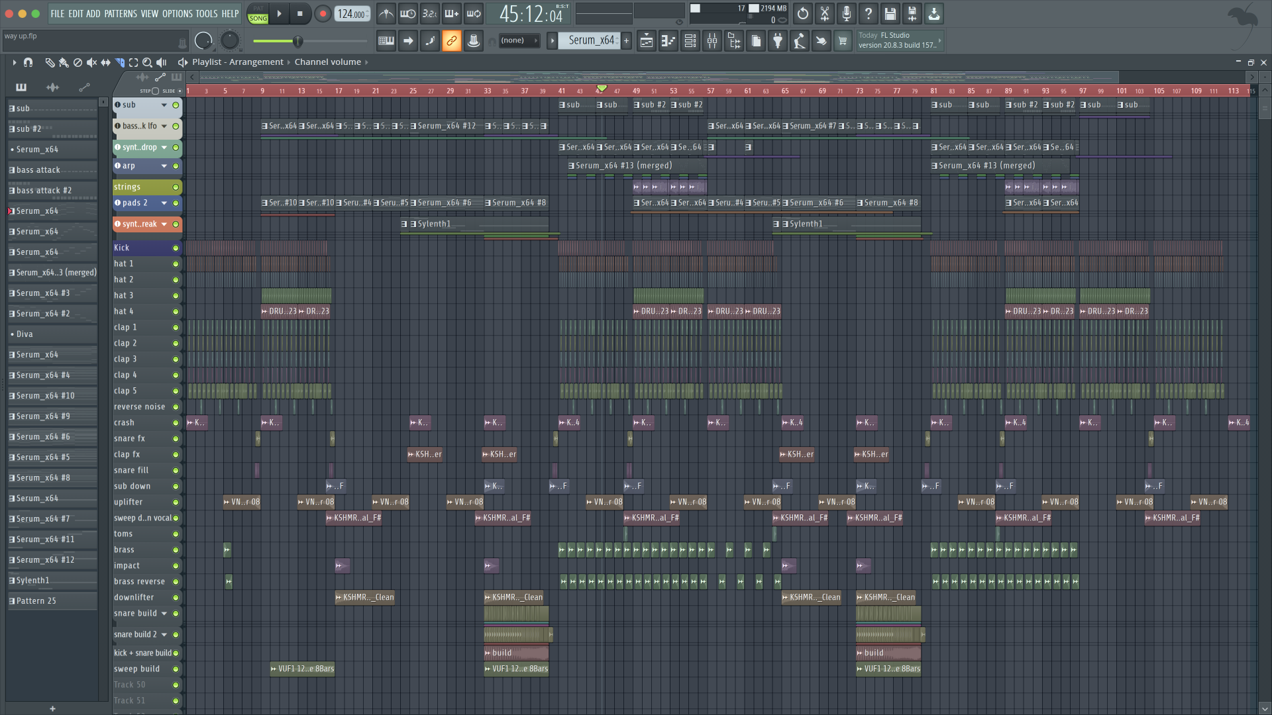1272x715 pixels.
Task: Collapse the synt..drop track group
Action: (164, 148)
